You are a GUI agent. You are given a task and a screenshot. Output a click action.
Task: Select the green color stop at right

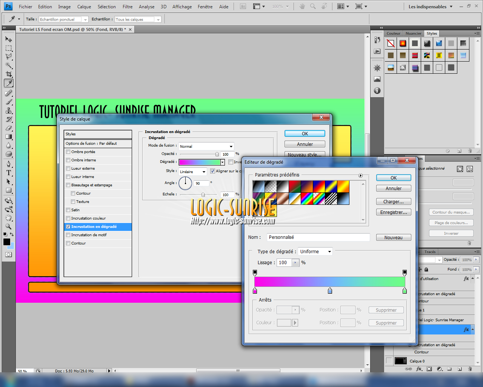(405, 291)
